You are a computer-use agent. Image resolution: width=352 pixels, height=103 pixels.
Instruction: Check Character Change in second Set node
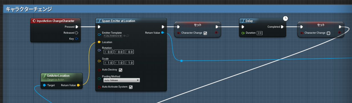pos(328,33)
